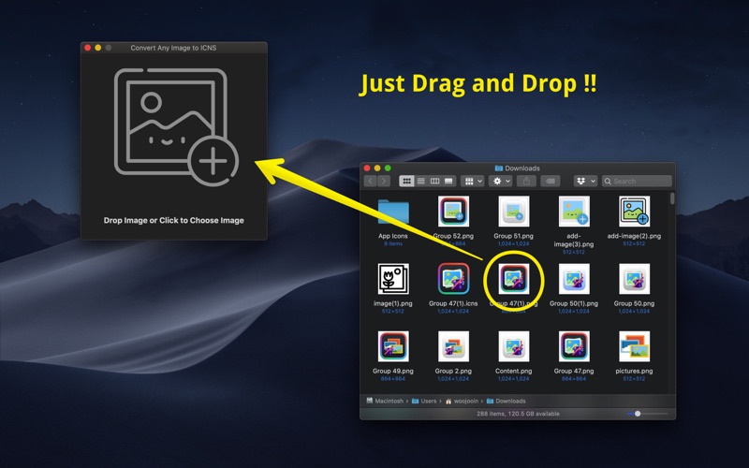
Task: Select the Group 47(1).png file icon
Action: 513,278
